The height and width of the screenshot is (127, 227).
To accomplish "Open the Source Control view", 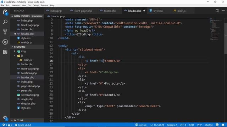I will tap(5, 32).
